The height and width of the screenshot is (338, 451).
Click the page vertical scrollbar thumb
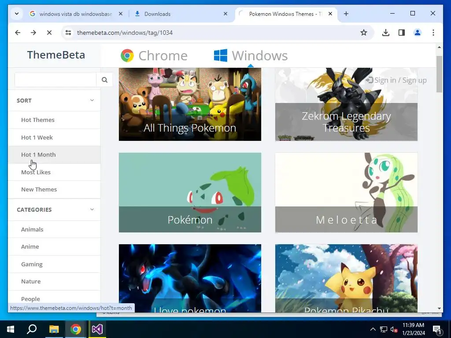(439, 74)
